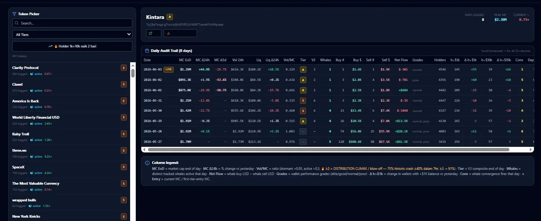The width and height of the screenshot is (541, 221).
Task: Click the +44.9% MC change cell
Action: coord(204,69)
